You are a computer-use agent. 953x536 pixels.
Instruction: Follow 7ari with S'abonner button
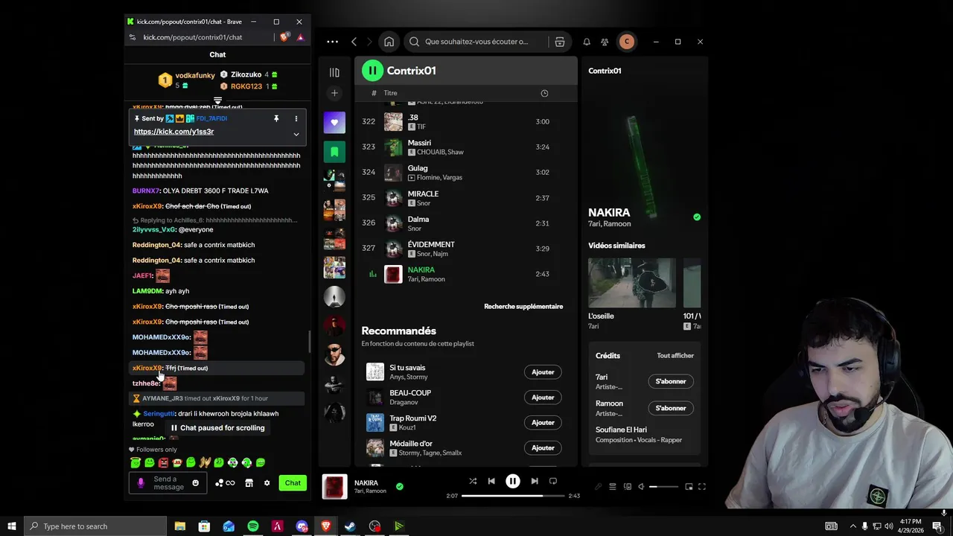click(x=671, y=381)
